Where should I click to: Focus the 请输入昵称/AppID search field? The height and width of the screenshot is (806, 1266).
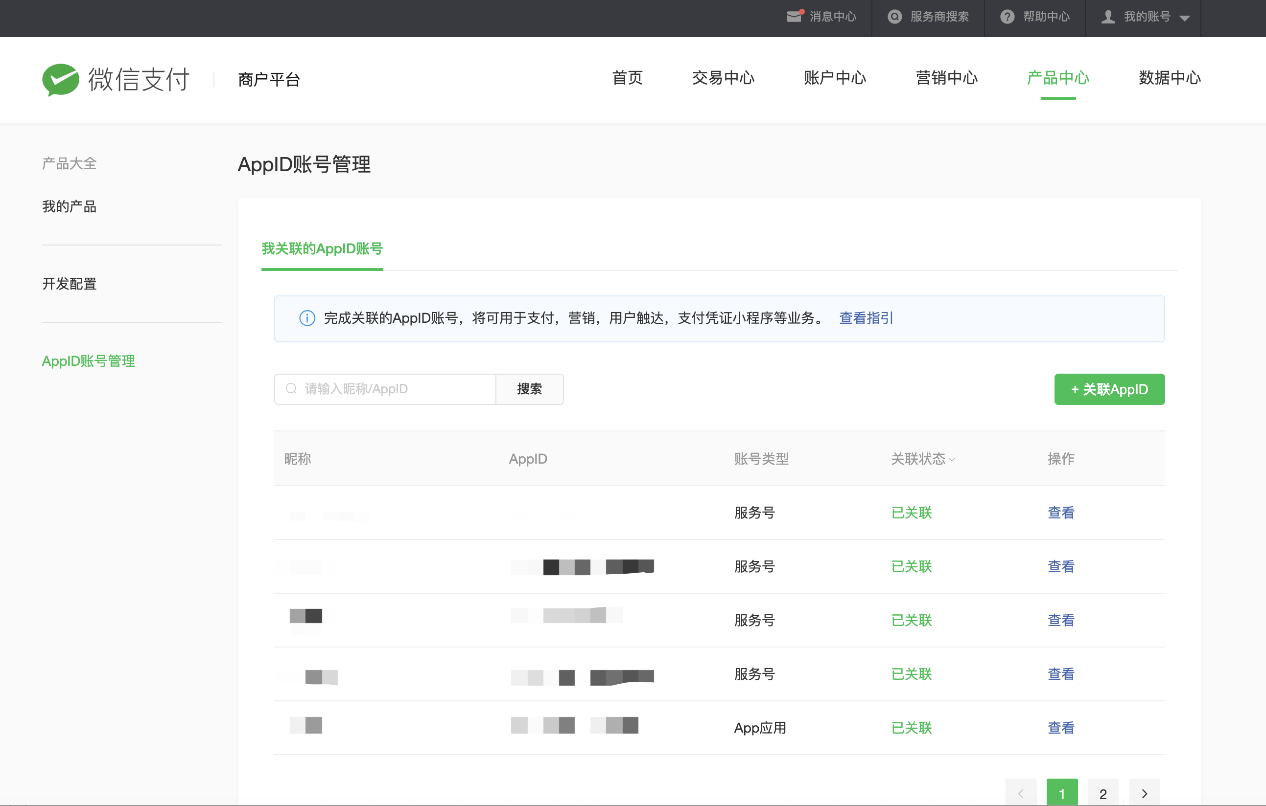[385, 388]
